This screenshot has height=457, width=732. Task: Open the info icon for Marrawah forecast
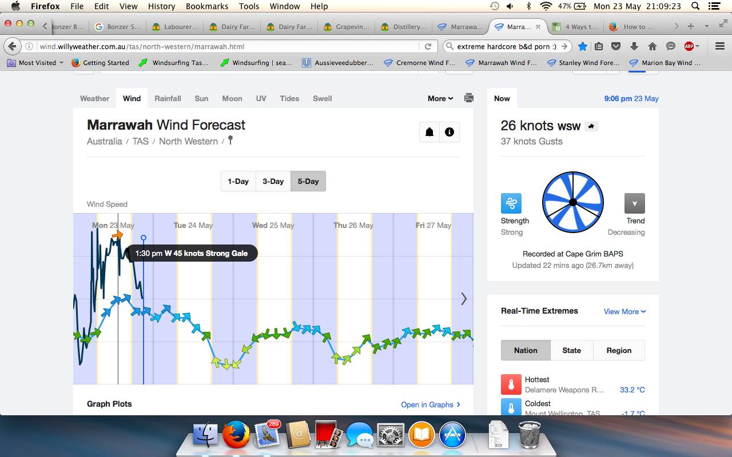[449, 132]
